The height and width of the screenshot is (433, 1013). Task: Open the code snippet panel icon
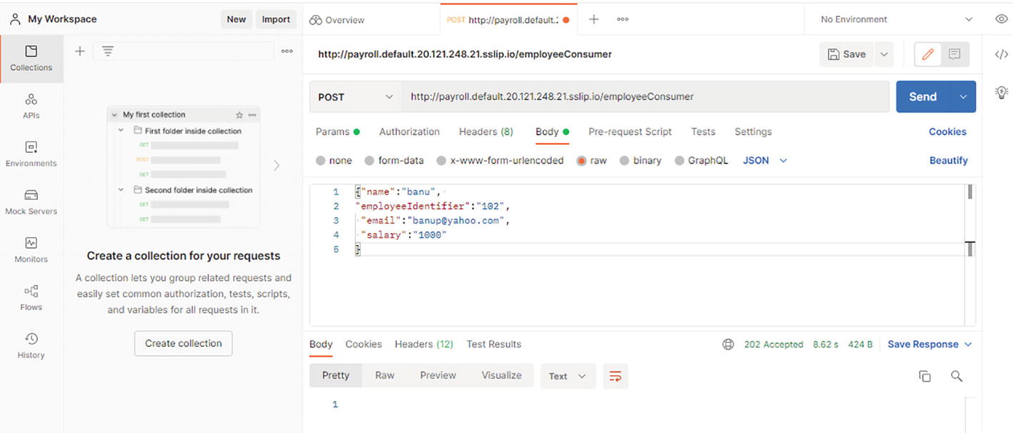click(1001, 55)
